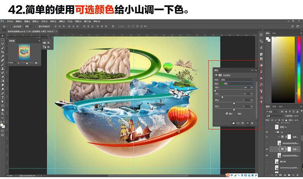The image size is (303, 179).
Task: Click the Black slider handle in Selective Color
Action: click(x=234, y=110)
